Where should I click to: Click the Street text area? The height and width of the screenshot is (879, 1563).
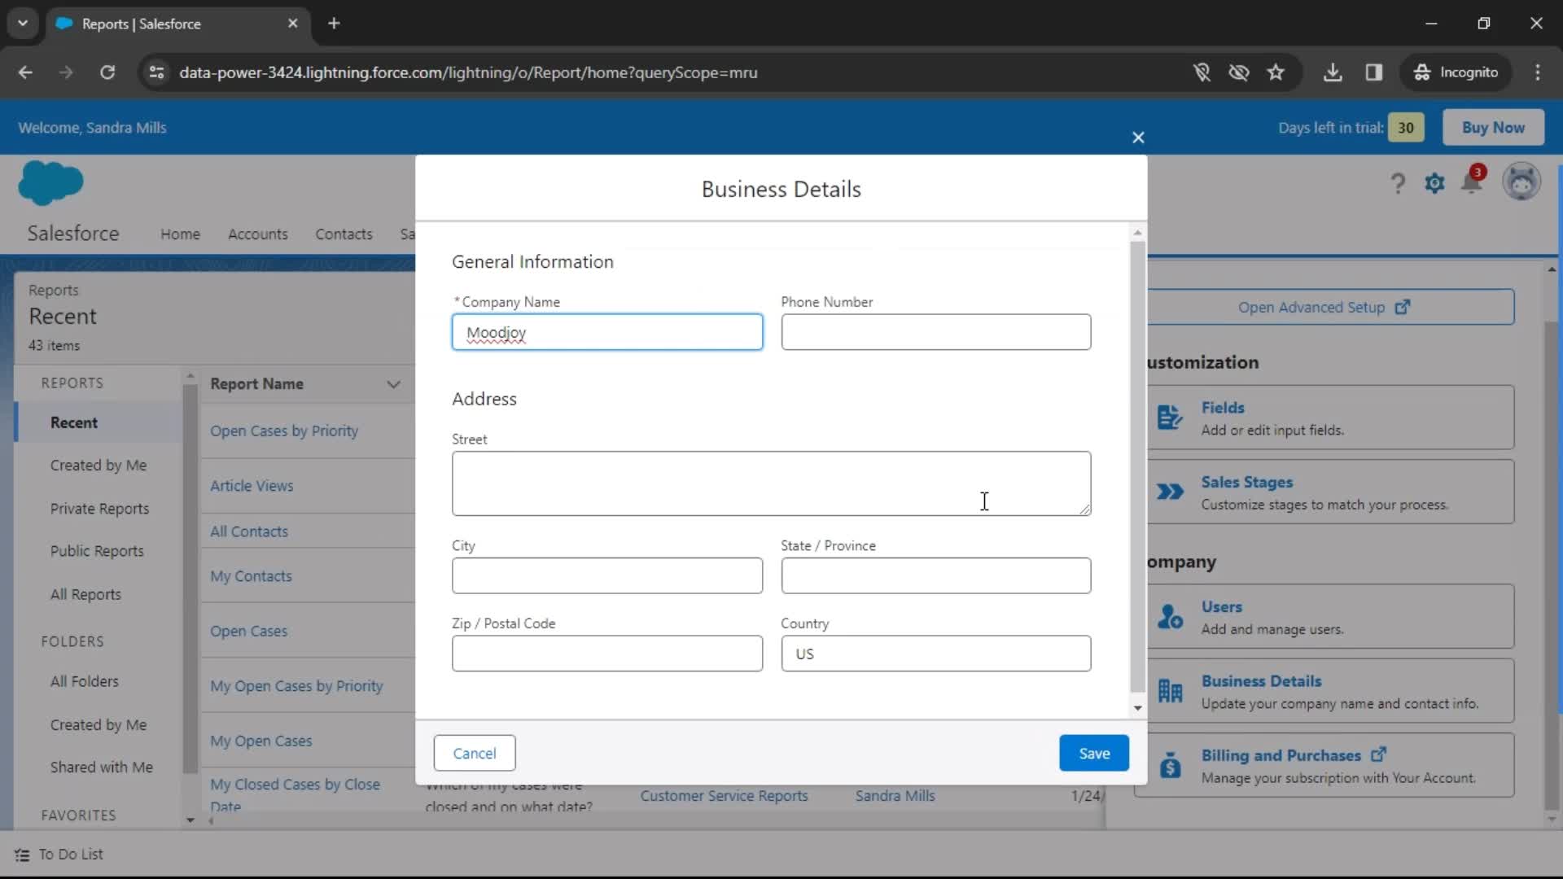coord(772,483)
